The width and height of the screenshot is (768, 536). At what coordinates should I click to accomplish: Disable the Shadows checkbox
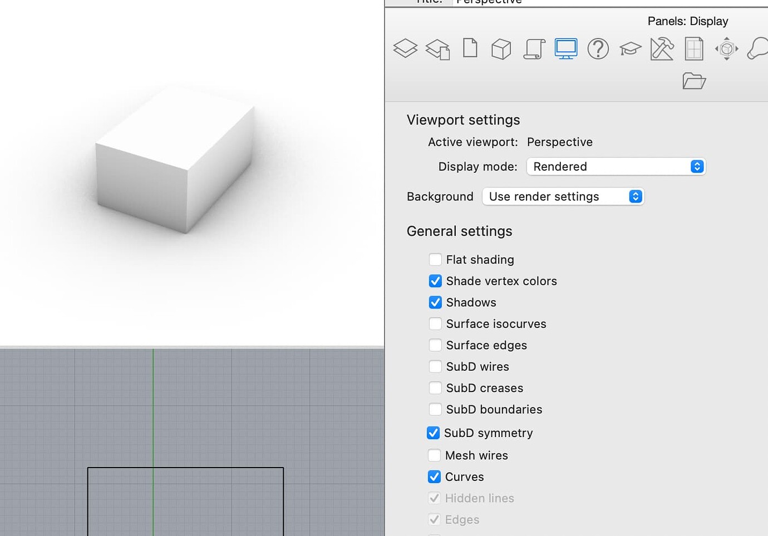(435, 302)
